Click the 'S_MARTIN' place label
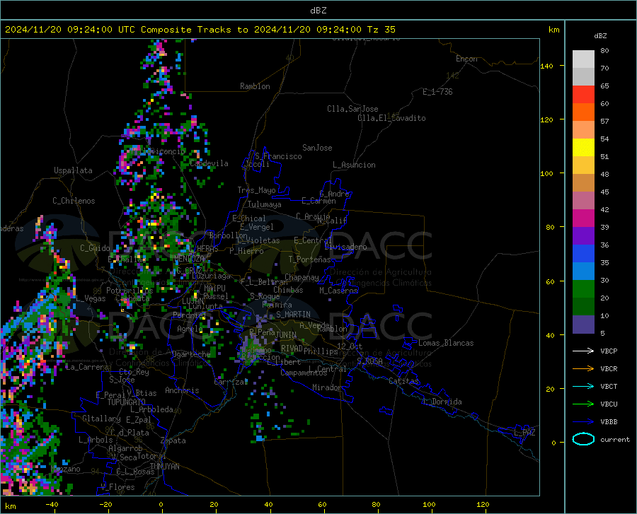This screenshot has height=514, width=637. pos(293,315)
